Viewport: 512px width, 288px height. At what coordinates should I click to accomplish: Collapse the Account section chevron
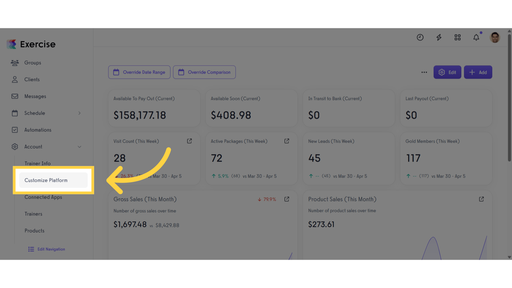tap(79, 147)
